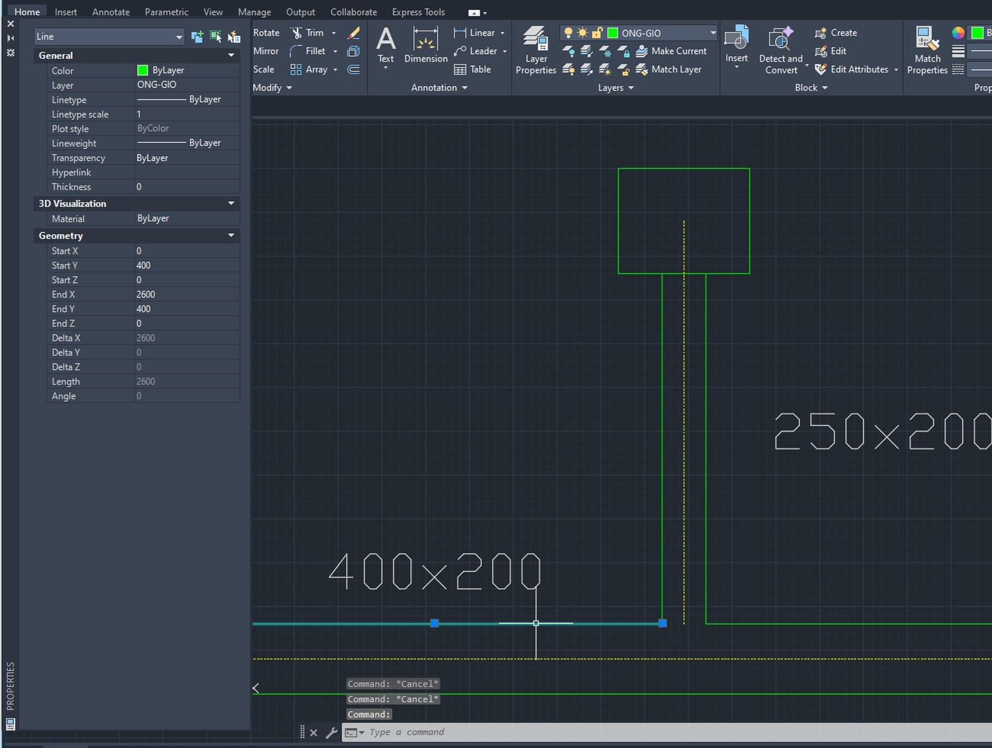Click the Edit Attributes icon

click(x=821, y=69)
